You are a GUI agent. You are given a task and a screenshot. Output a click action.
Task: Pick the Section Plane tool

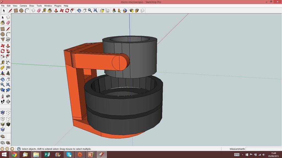click(8, 101)
